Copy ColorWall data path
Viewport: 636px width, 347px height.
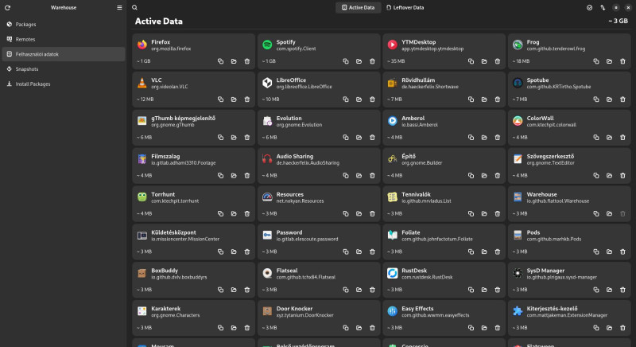point(596,138)
